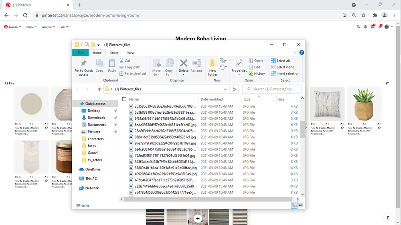This screenshot has width=401, height=225.
Task: Open Chrome Extensions puzzle icon
Action: pyautogui.click(x=375, y=15)
